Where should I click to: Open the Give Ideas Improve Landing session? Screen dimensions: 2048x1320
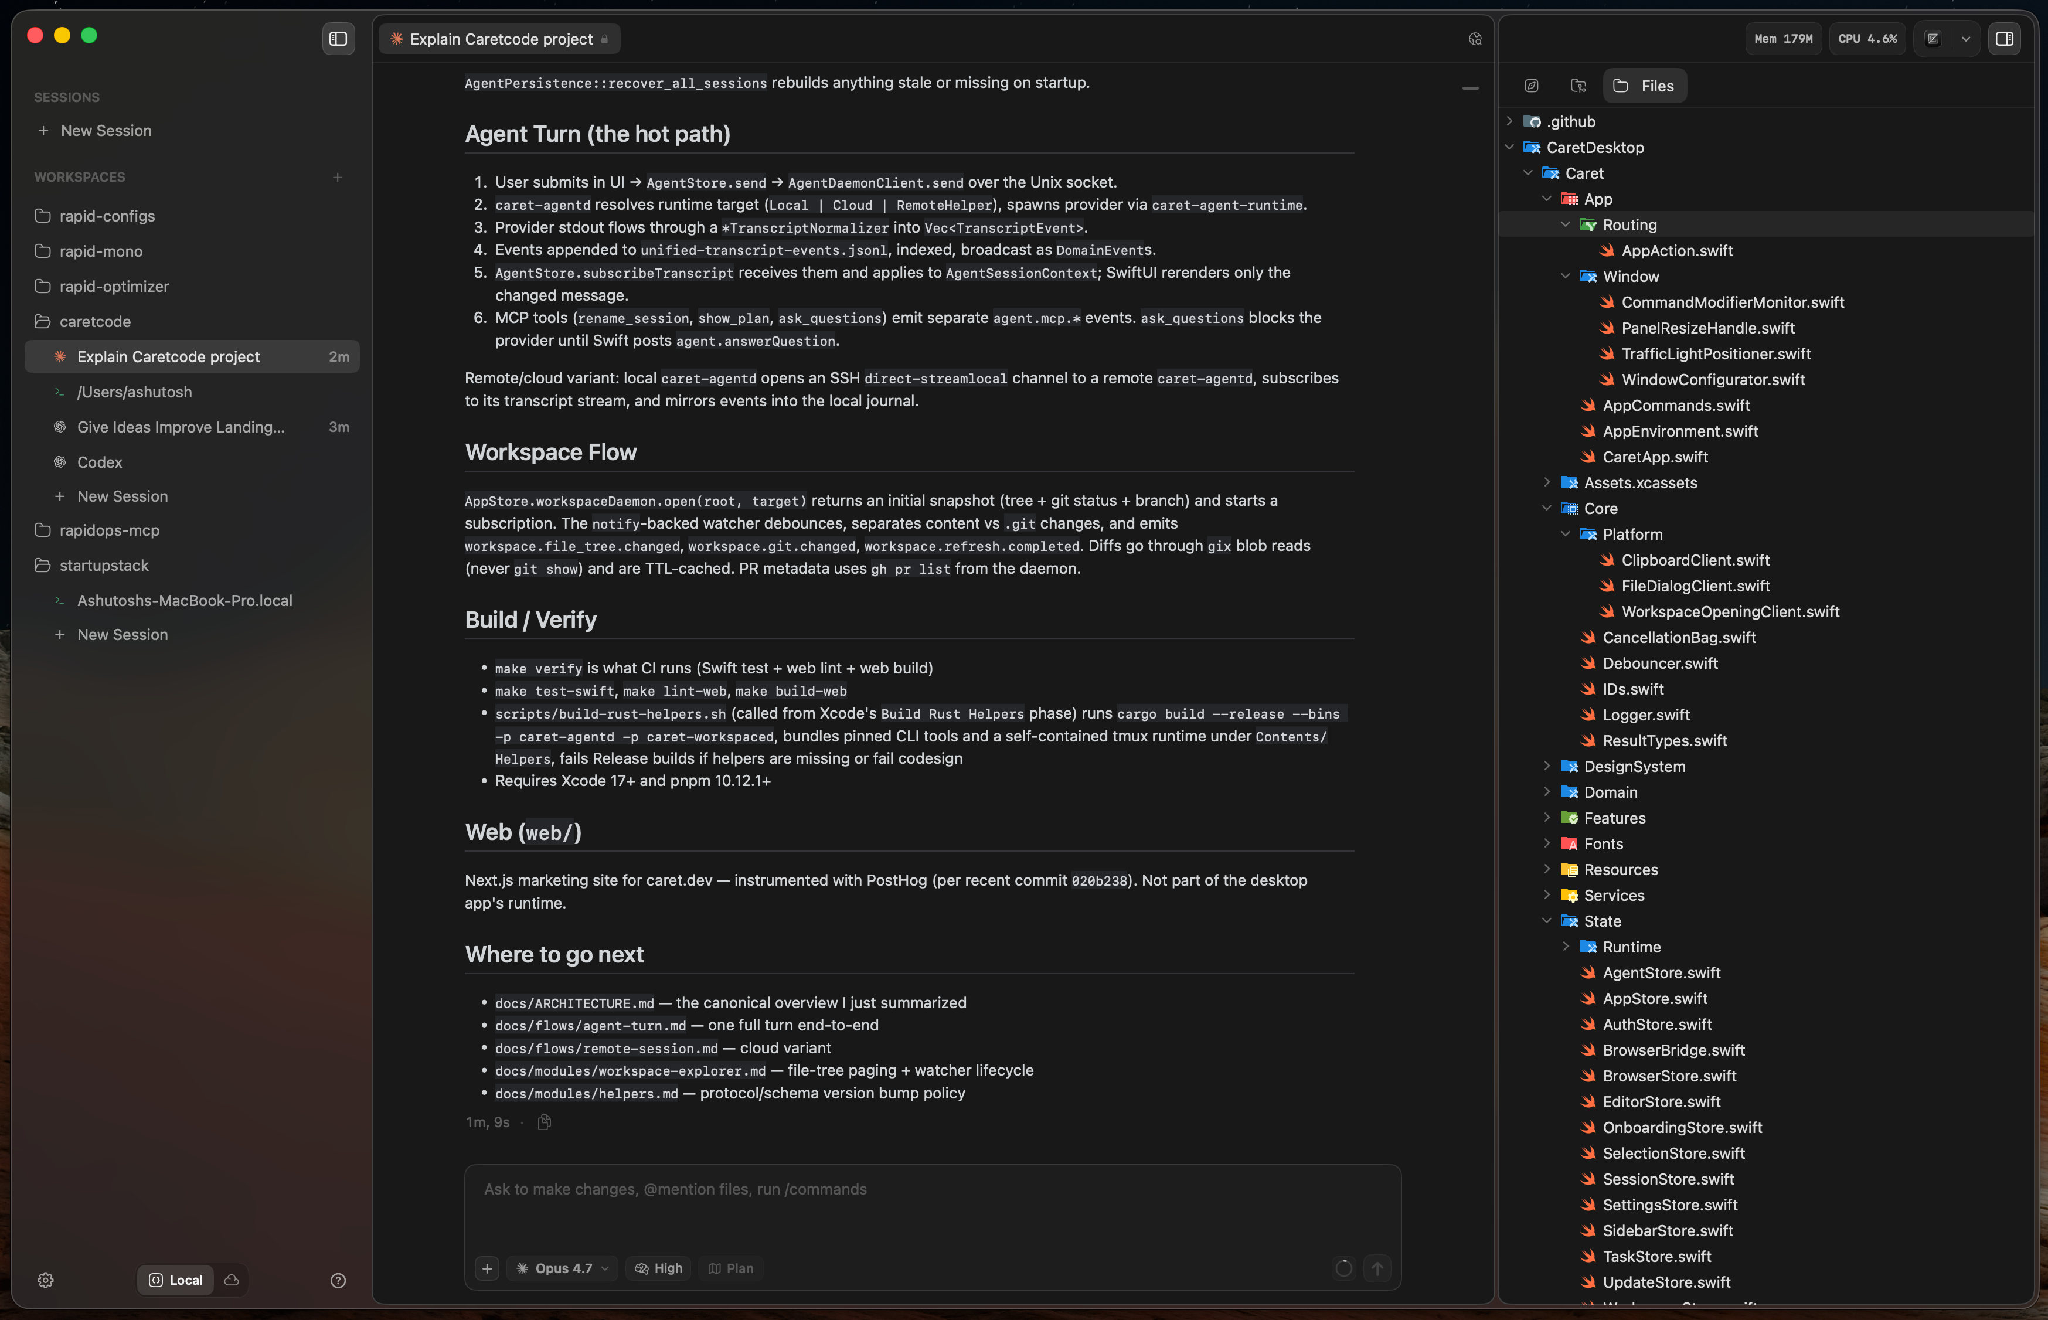(x=181, y=427)
